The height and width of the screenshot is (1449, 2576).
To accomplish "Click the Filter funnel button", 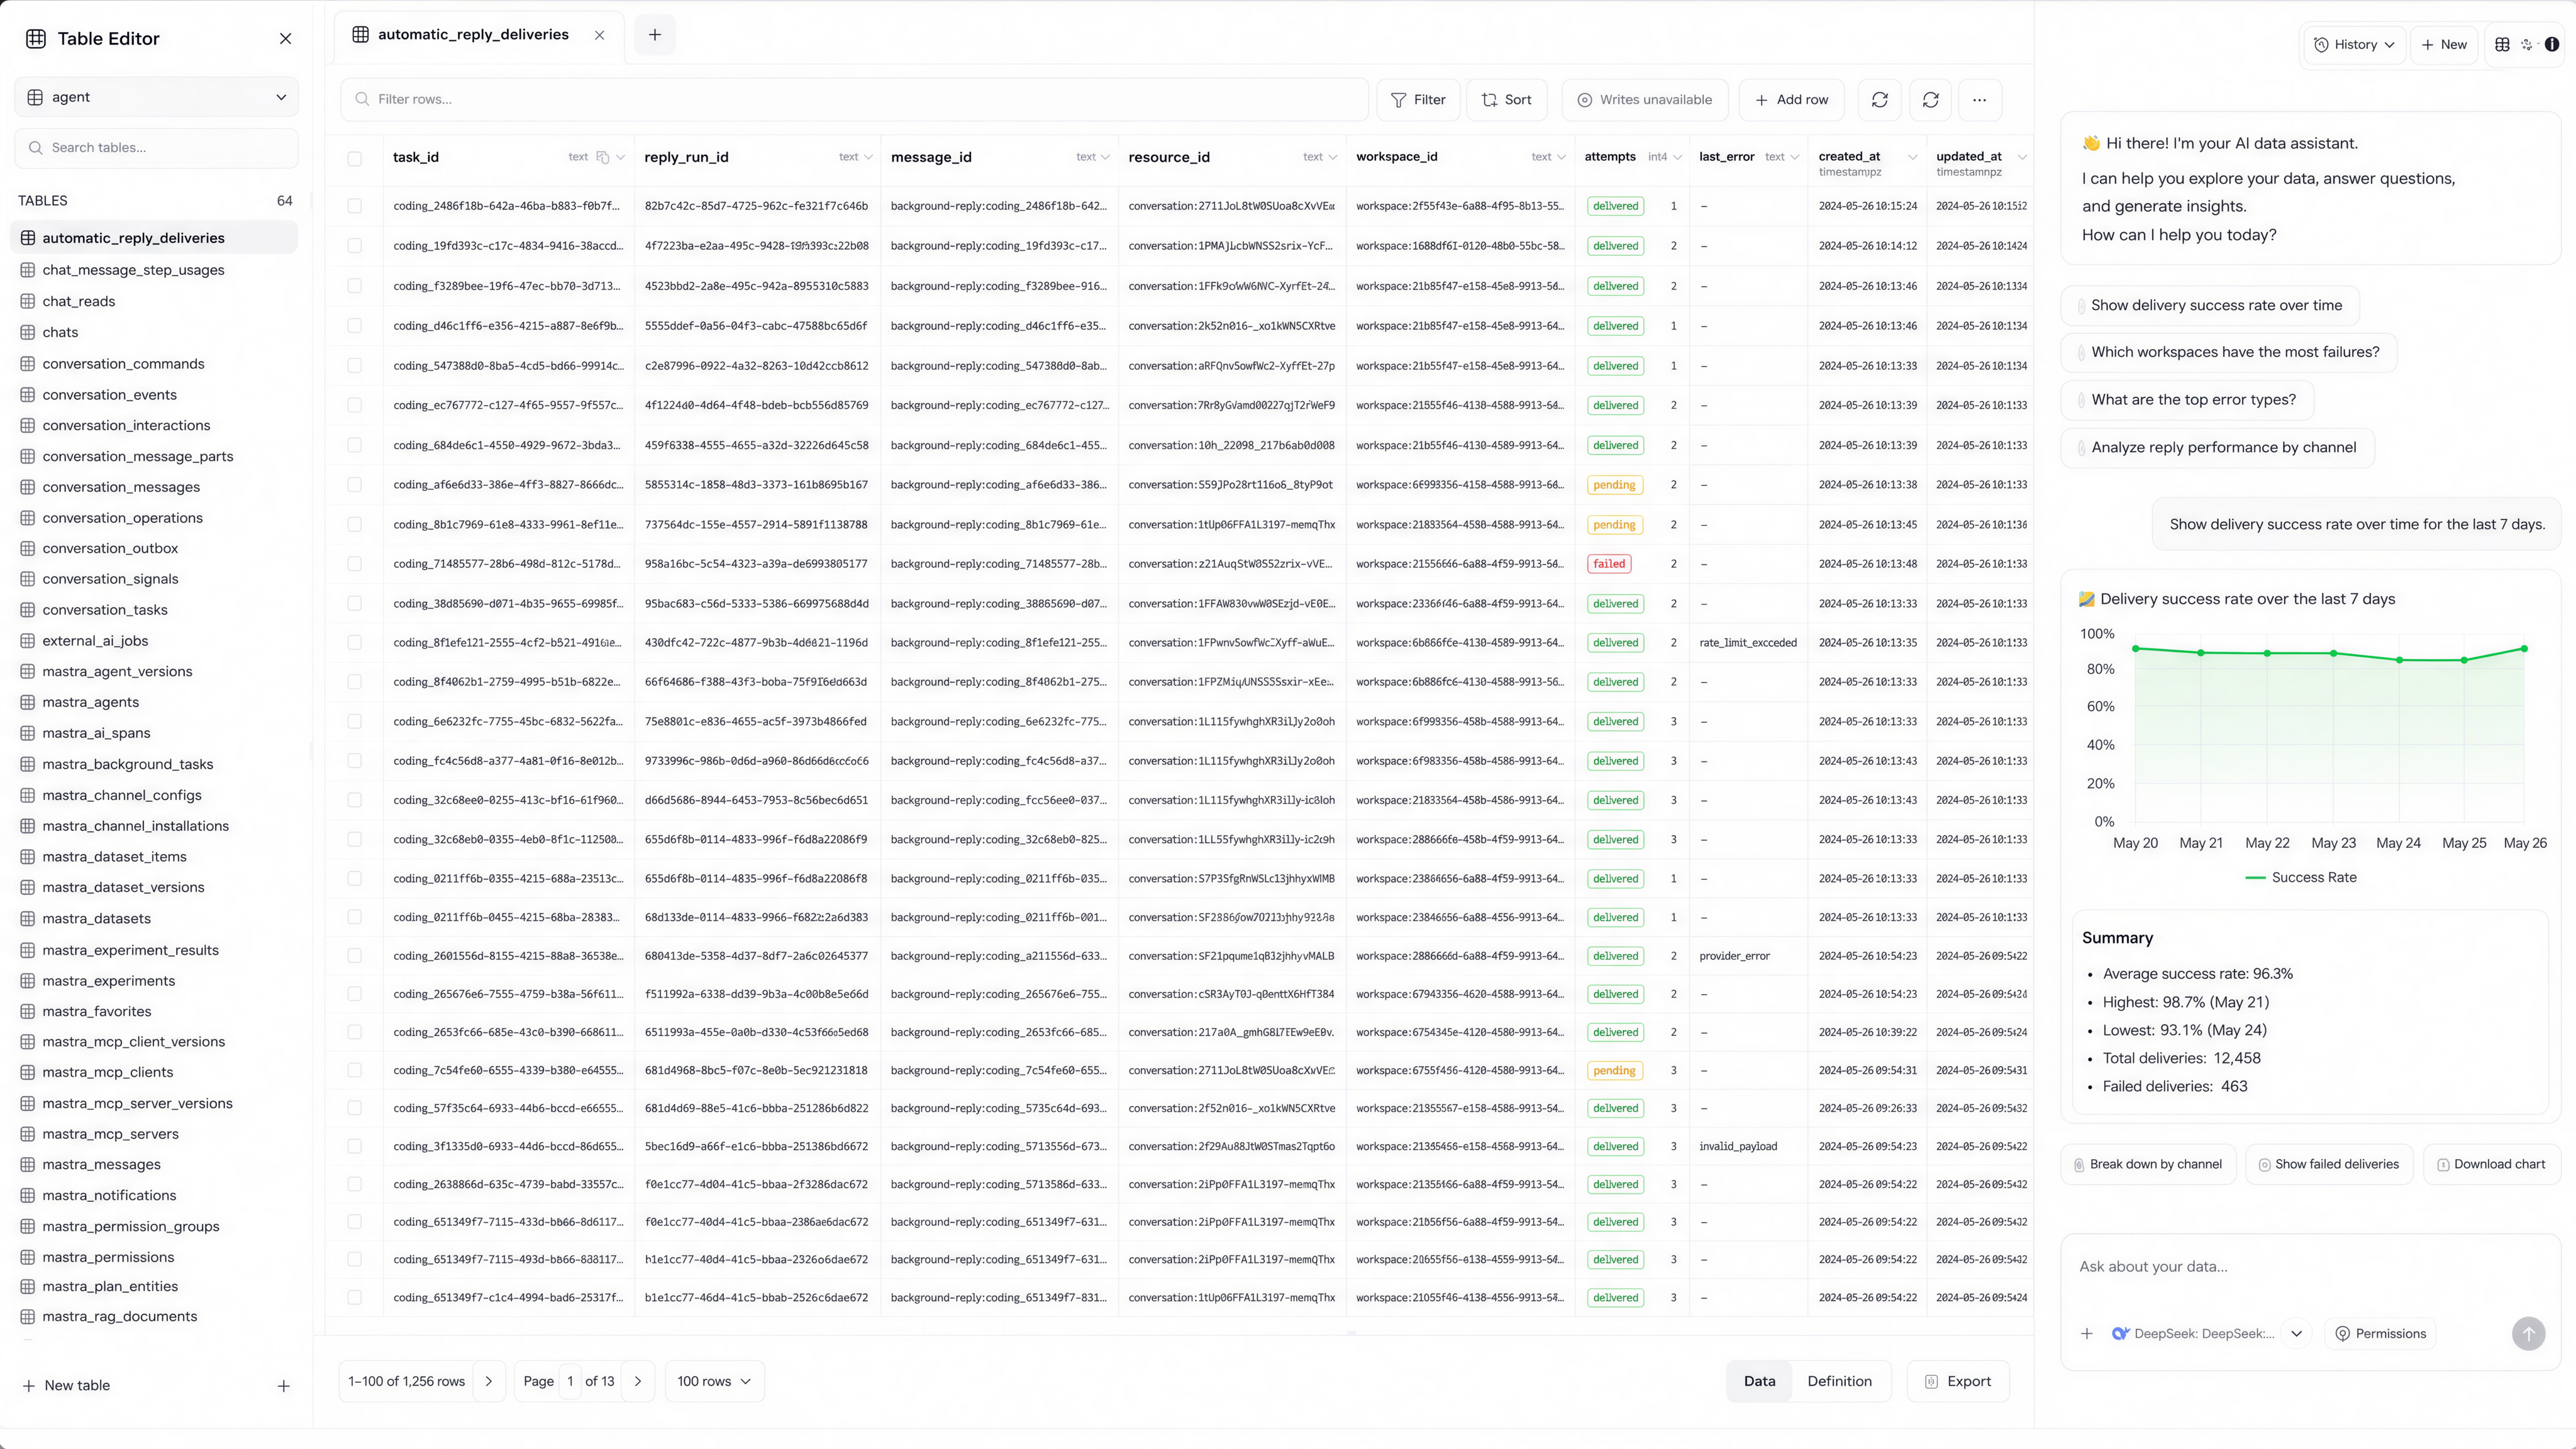I will click(x=1418, y=100).
